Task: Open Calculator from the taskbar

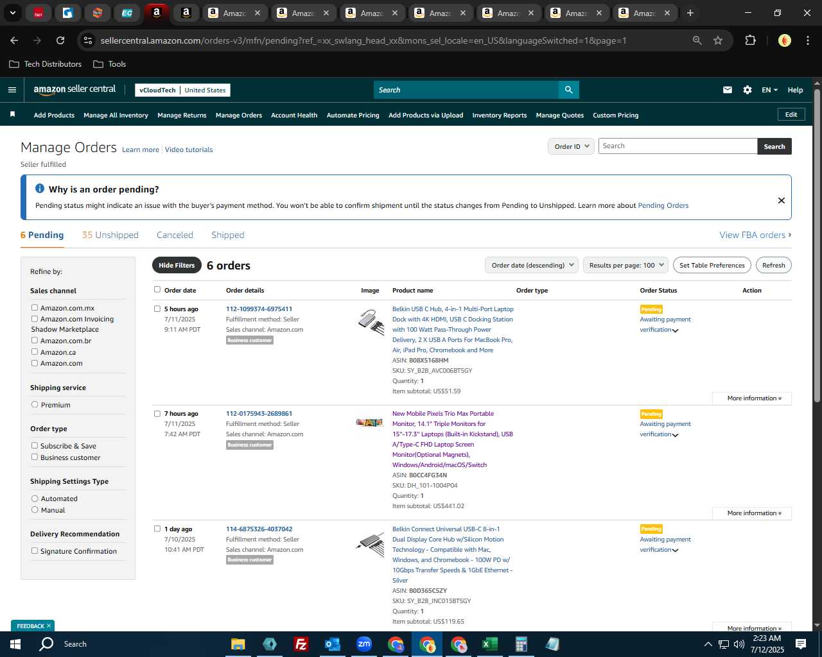Action: [x=521, y=644]
